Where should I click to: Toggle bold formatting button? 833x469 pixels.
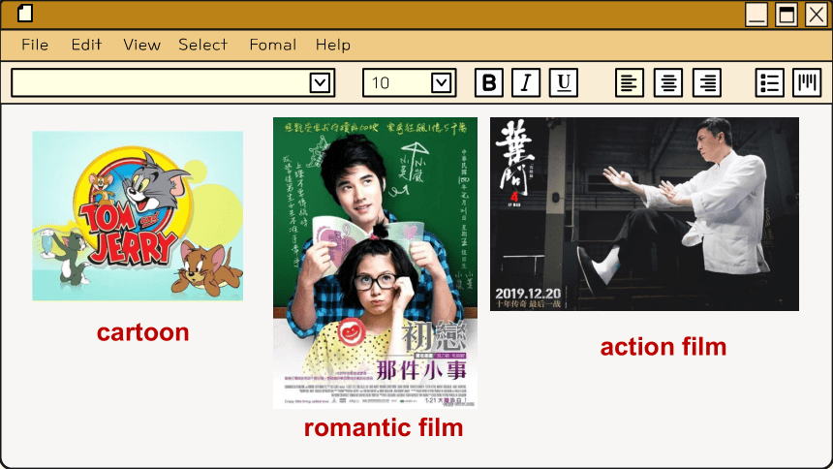[489, 83]
